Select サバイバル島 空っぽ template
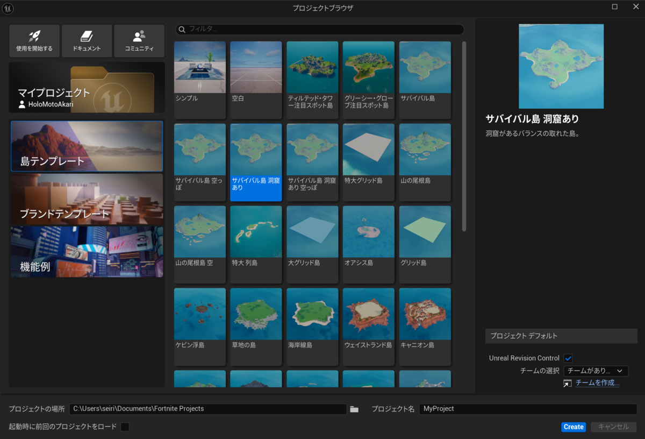The width and height of the screenshot is (645, 439). (200, 162)
